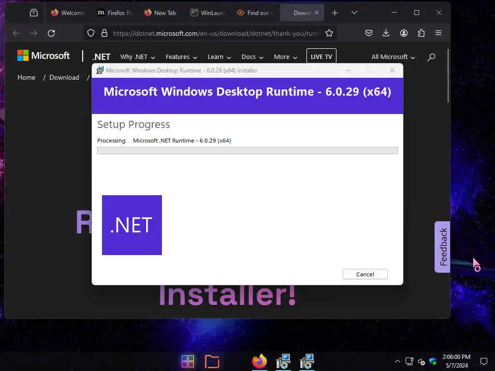Screen dimensions: 495x371
Task: Switch to the Firefox Pr tab
Action: [114, 13]
